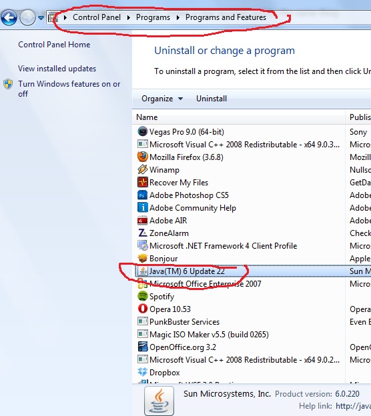The width and height of the screenshot is (371, 416).
Task: Click the Windows features shield icon
Action: pos(8,84)
